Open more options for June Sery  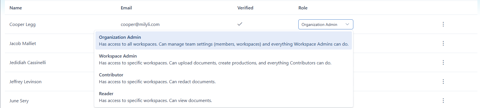pyautogui.click(x=443, y=101)
